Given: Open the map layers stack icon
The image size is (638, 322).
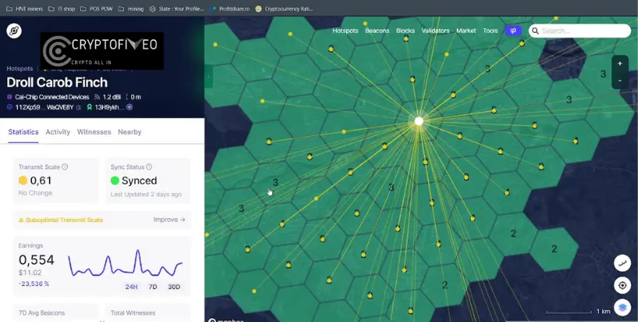Looking at the screenshot, I should 622,307.
